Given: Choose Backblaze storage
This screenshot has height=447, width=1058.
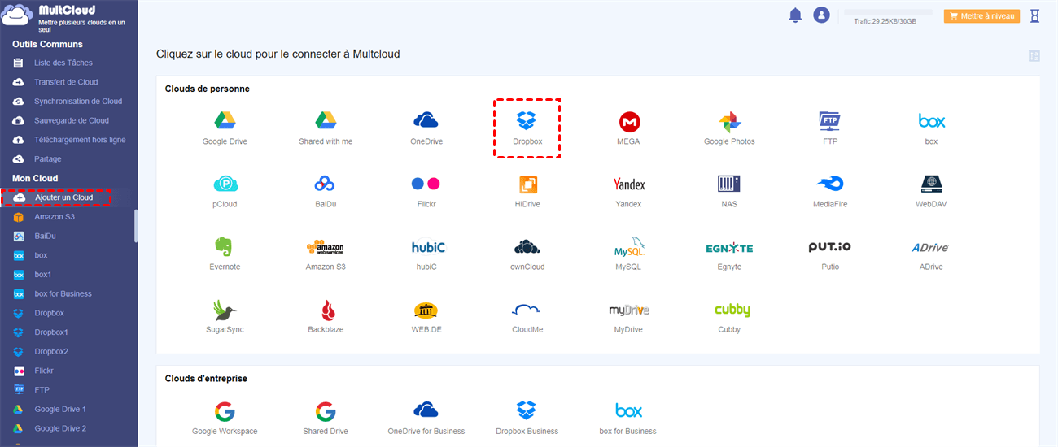Looking at the screenshot, I should click(x=326, y=316).
